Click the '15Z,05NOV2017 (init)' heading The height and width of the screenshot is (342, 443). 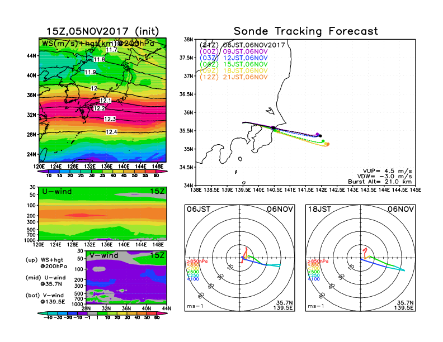tap(102, 31)
